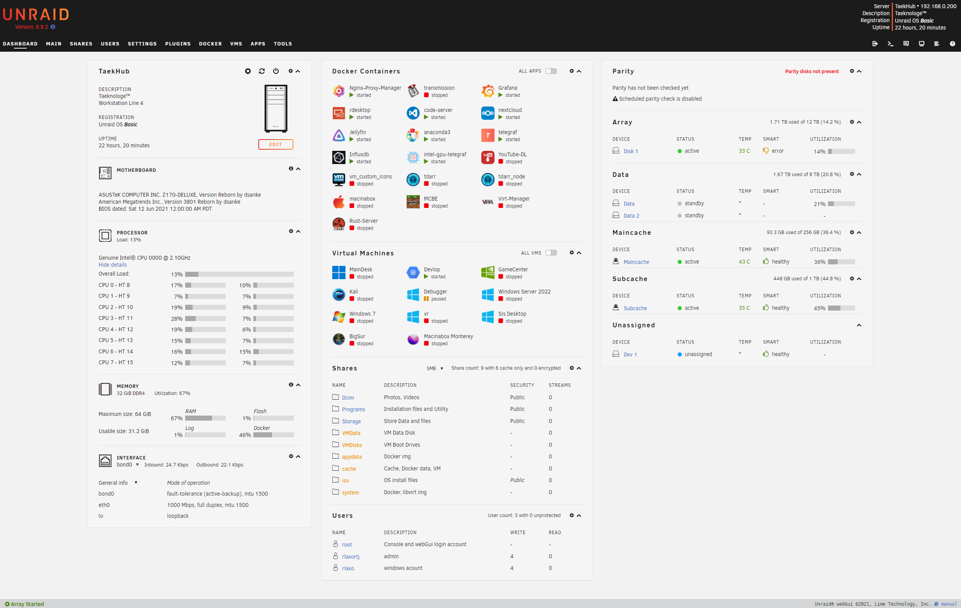Image resolution: width=961 pixels, height=608 pixels.
Task: Collapse the Memory section chevron
Action: pyautogui.click(x=298, y=385)
